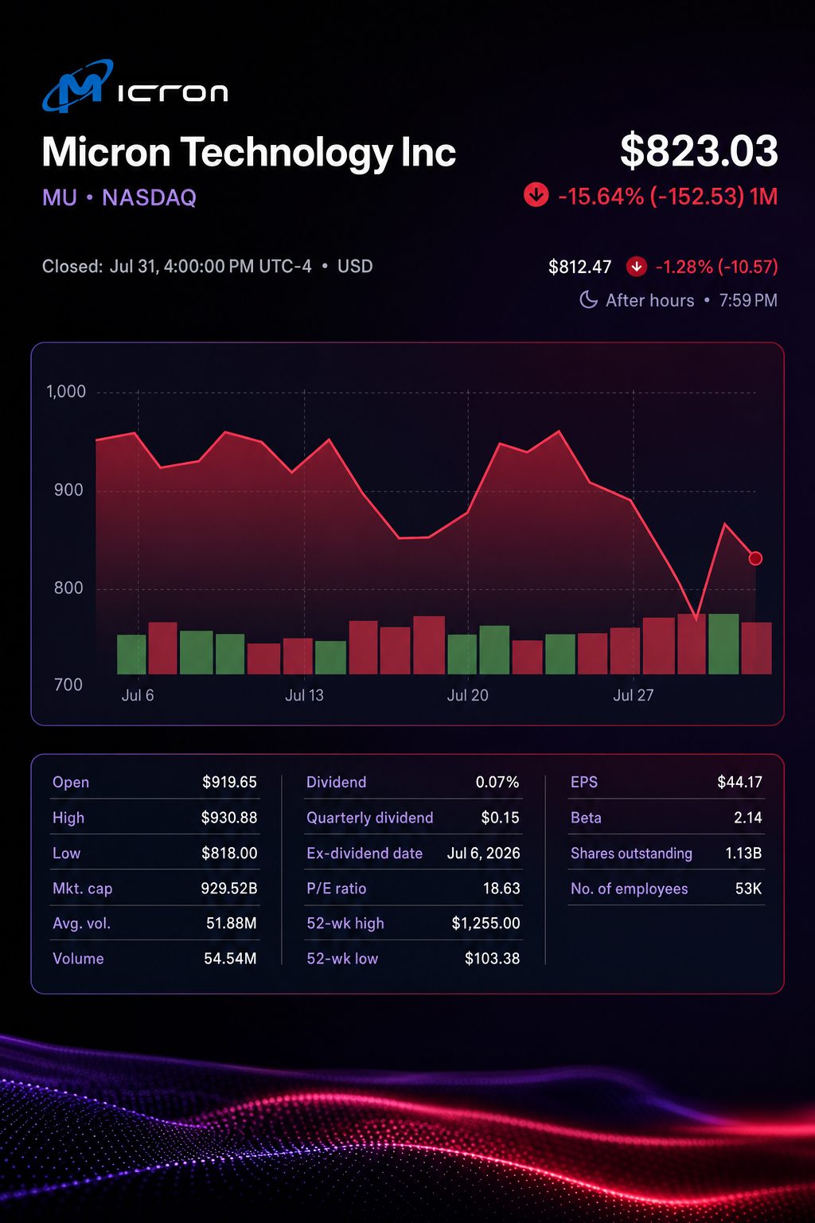This screenshot has height=1223, width=815.
Task: Click the EPS value $44.17
Action: 739,782
